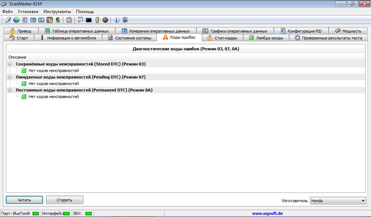Open Измерения оперативных данных tab

pos(156,31)
